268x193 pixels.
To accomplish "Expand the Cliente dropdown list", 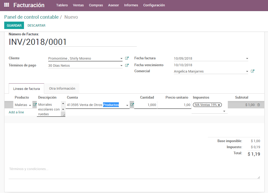I will (x=121, y=58).
